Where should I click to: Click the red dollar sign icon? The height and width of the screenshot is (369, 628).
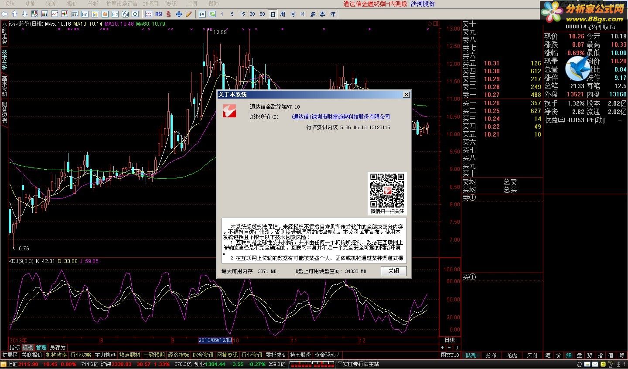coord(168,14)
